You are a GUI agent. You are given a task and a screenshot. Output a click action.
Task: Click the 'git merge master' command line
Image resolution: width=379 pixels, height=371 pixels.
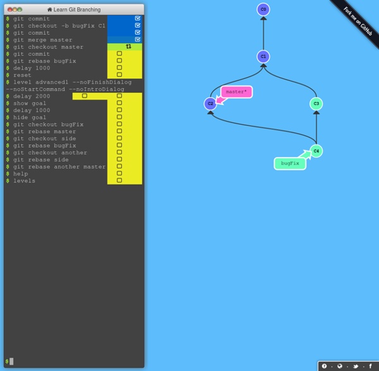(x=42, y=40)
